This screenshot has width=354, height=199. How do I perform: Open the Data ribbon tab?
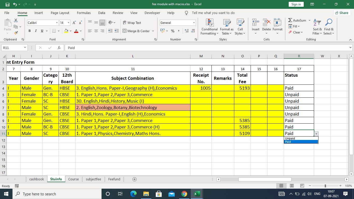pyautogui.click(x=102, y=13)
